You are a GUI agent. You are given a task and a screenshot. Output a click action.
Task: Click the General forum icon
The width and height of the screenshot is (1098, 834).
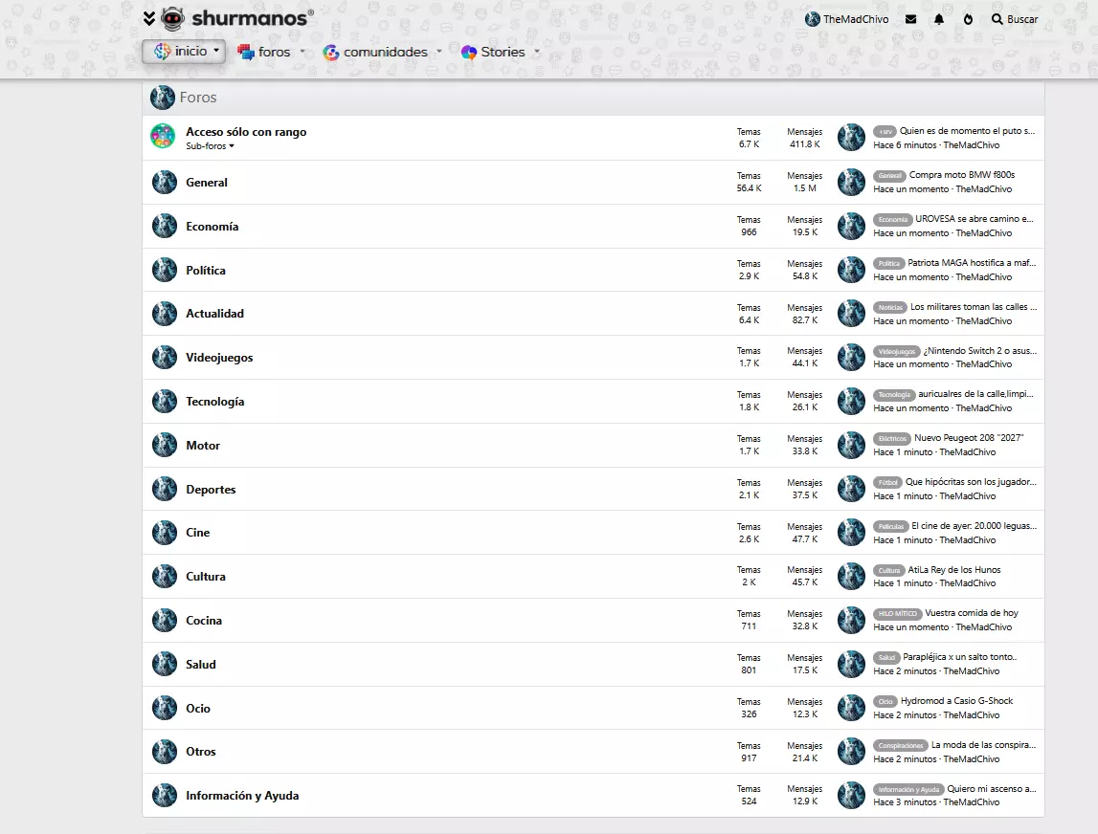165,183
